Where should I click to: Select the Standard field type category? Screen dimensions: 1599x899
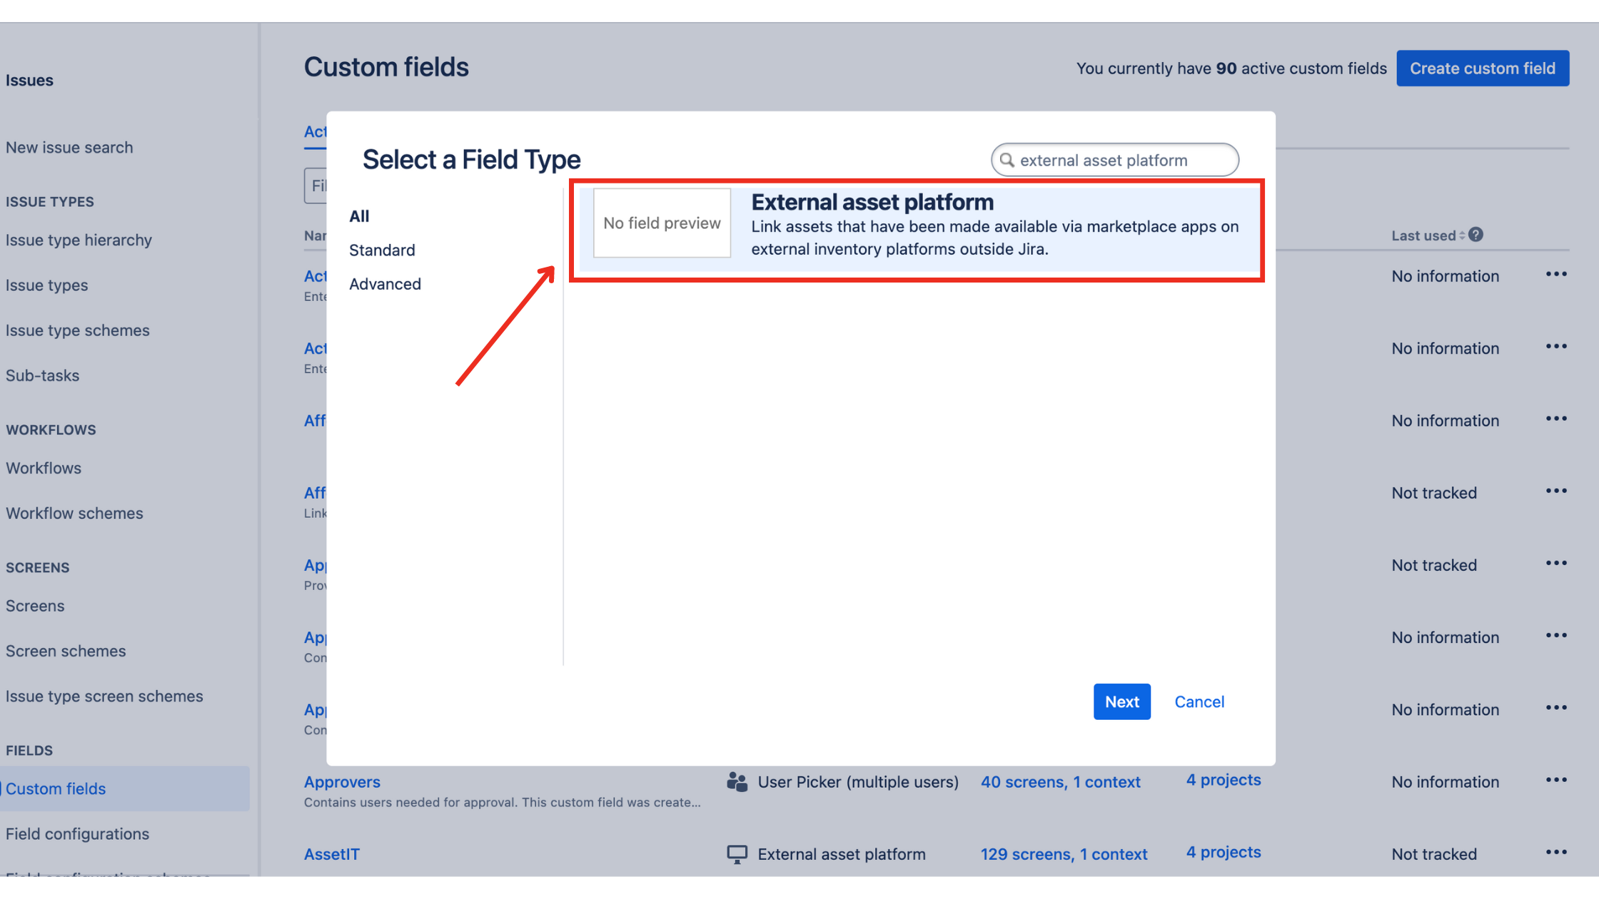(382, 250)
